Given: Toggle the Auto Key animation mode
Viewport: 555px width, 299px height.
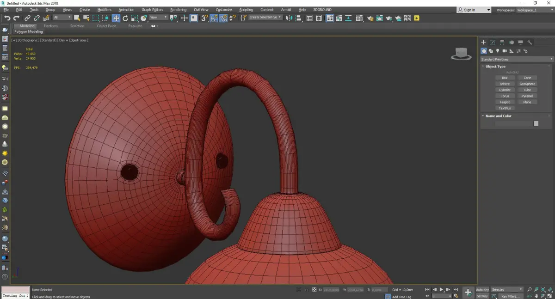Looking at the screenshot, I should [482, 290].
